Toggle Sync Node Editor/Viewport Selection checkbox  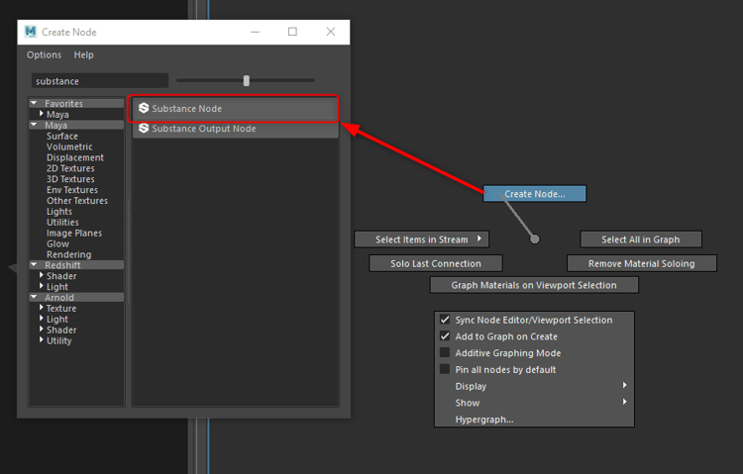click(445, 320)
